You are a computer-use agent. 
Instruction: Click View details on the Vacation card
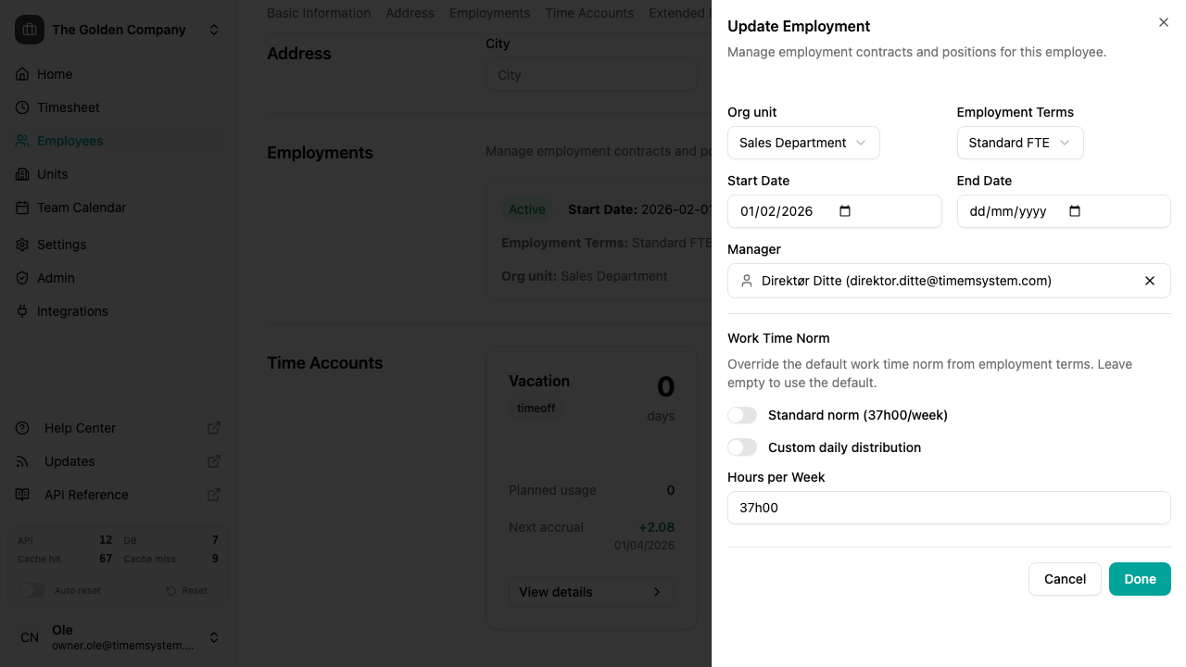(x=590, y=591)
